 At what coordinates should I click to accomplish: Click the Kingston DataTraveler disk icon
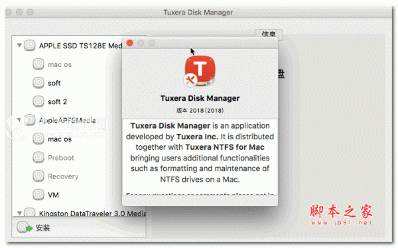[x=30, y=212]
